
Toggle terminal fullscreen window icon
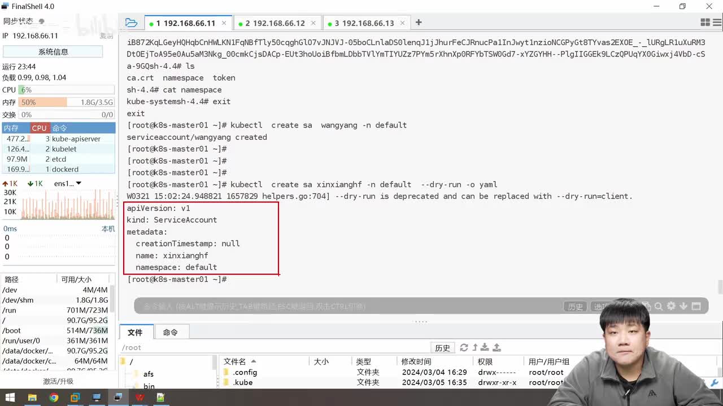696,306
